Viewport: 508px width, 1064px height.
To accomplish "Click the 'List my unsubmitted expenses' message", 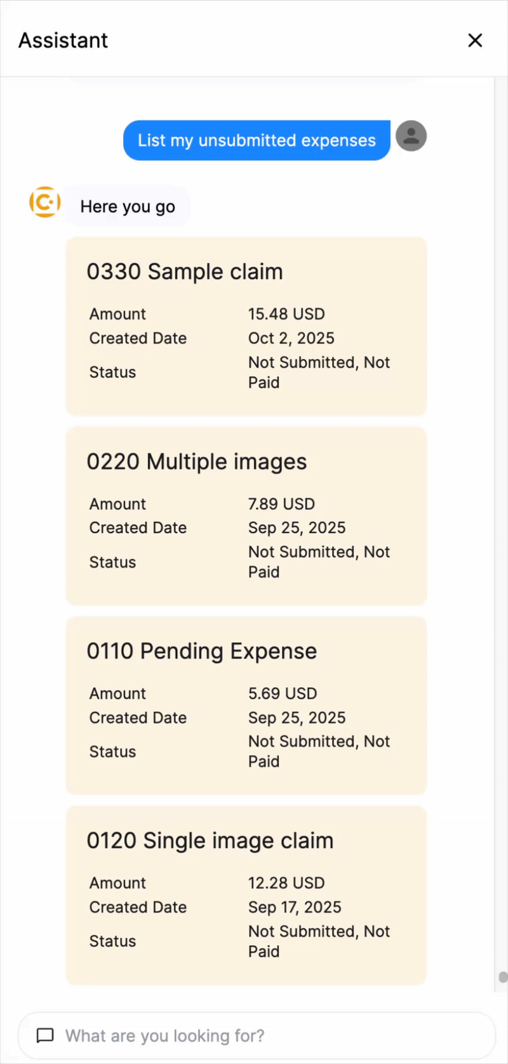I will point(257,140).
